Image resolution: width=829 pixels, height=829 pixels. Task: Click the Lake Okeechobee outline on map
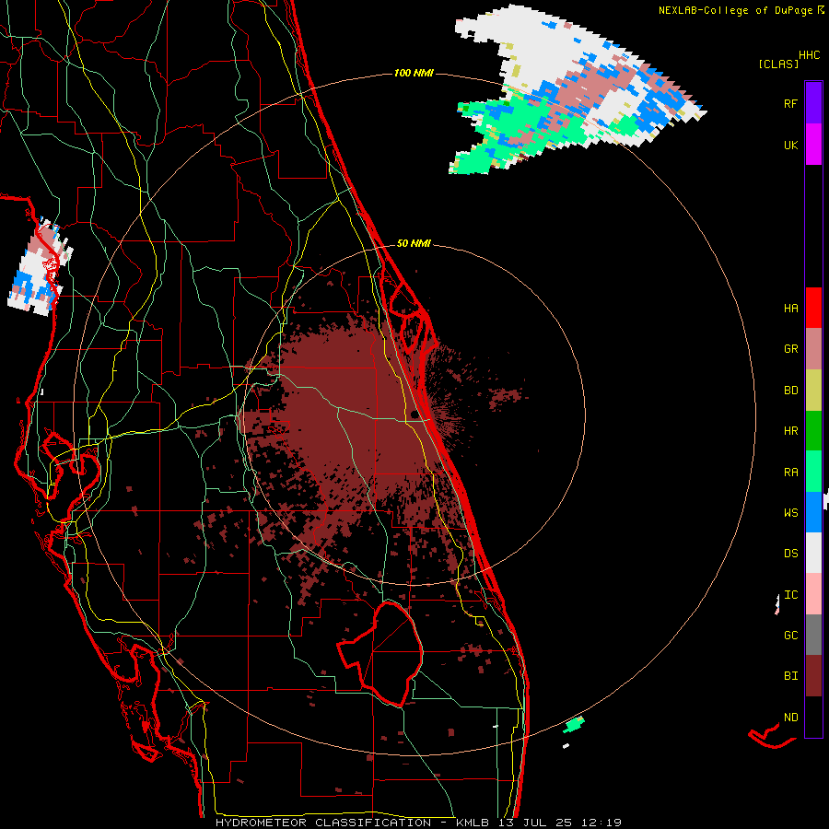coord(380,653)
